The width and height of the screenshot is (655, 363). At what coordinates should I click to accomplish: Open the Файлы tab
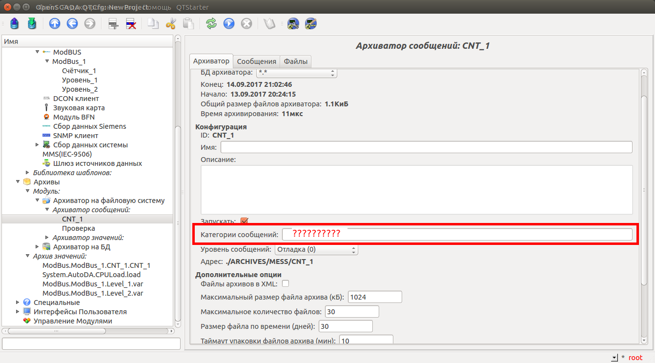pos(296,61)
